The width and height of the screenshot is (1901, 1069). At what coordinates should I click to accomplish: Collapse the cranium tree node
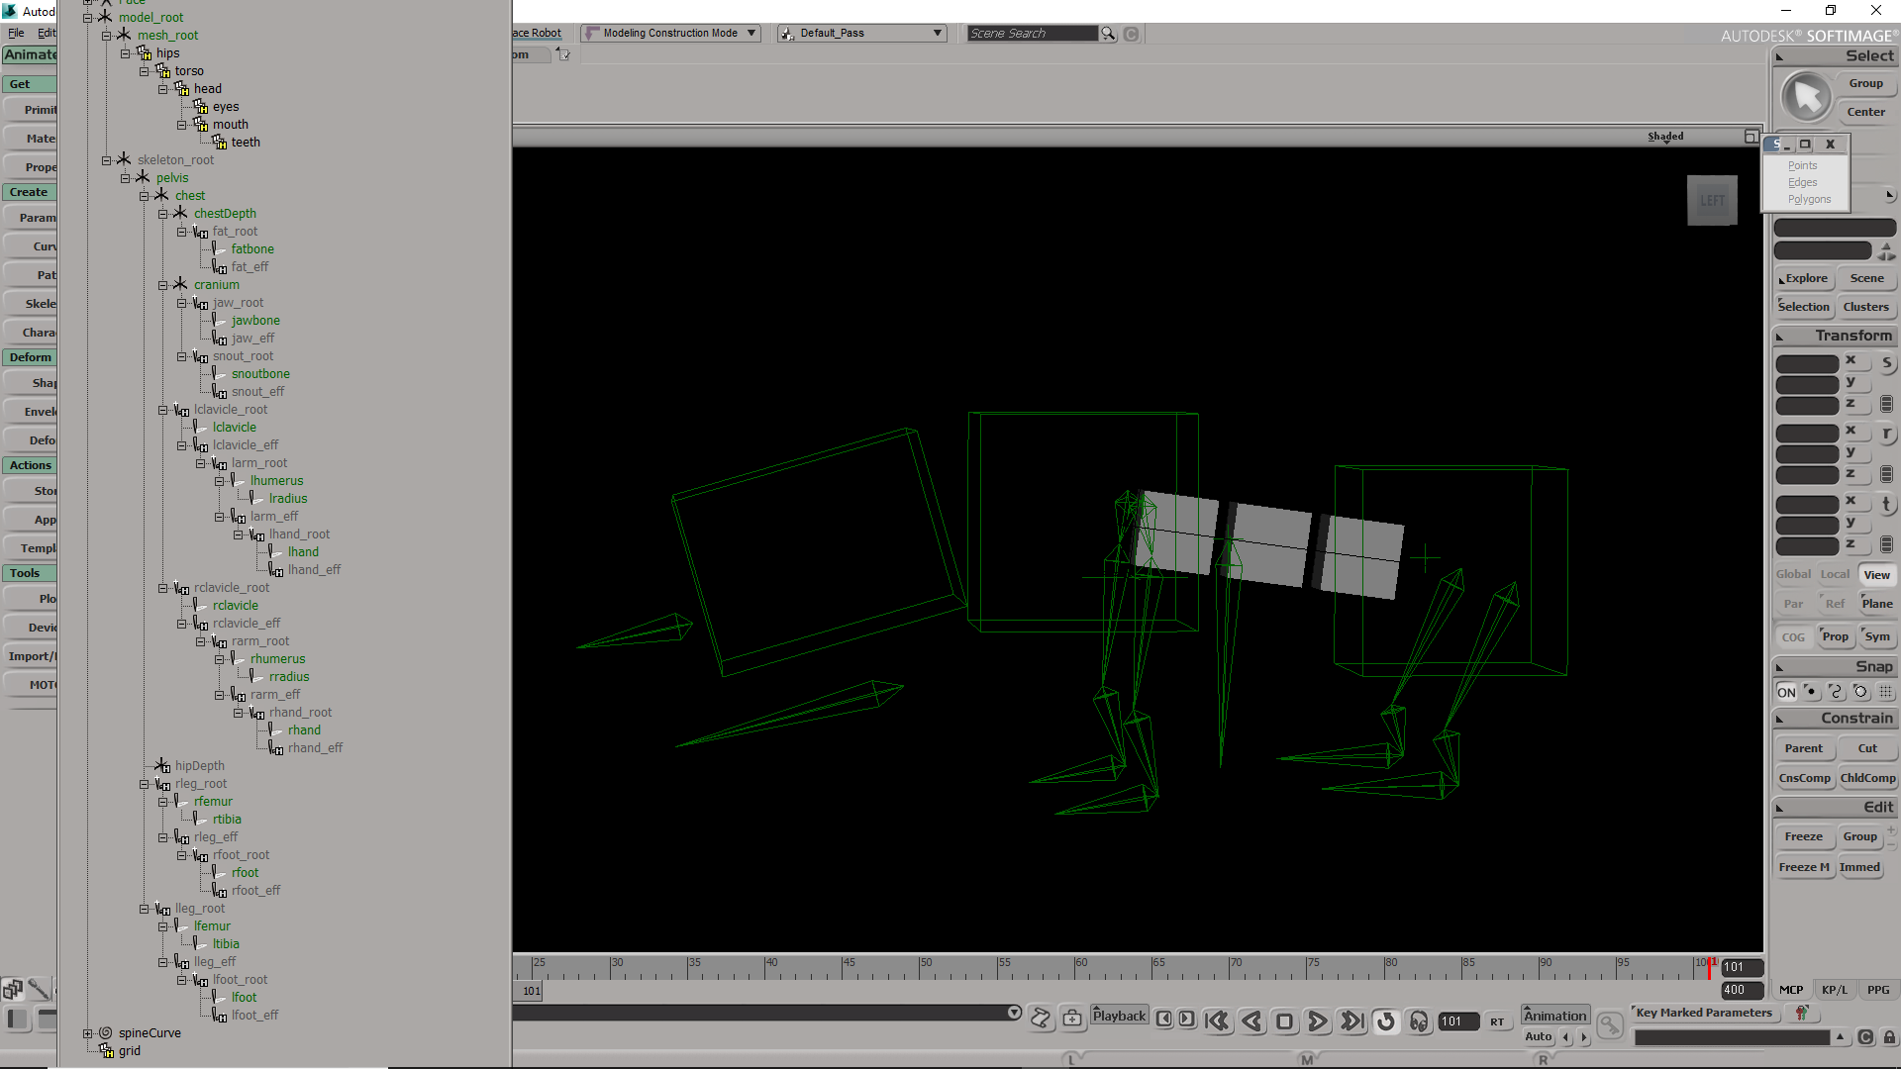tap(162, 285)
